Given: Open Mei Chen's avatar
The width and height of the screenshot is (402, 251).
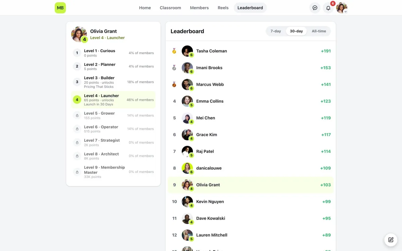Looking at the screenshot, I should 187,118.
